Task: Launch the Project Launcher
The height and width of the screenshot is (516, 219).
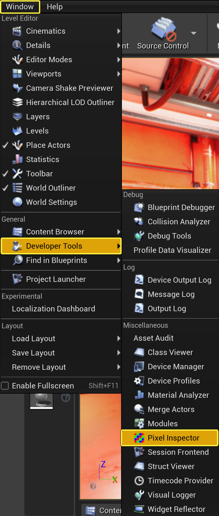Action: [56, 279]
